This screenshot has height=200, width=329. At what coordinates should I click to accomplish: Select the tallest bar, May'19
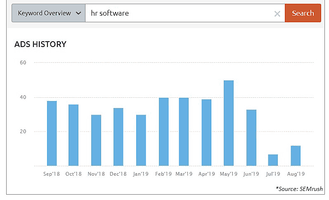click(x=229, y=123)
